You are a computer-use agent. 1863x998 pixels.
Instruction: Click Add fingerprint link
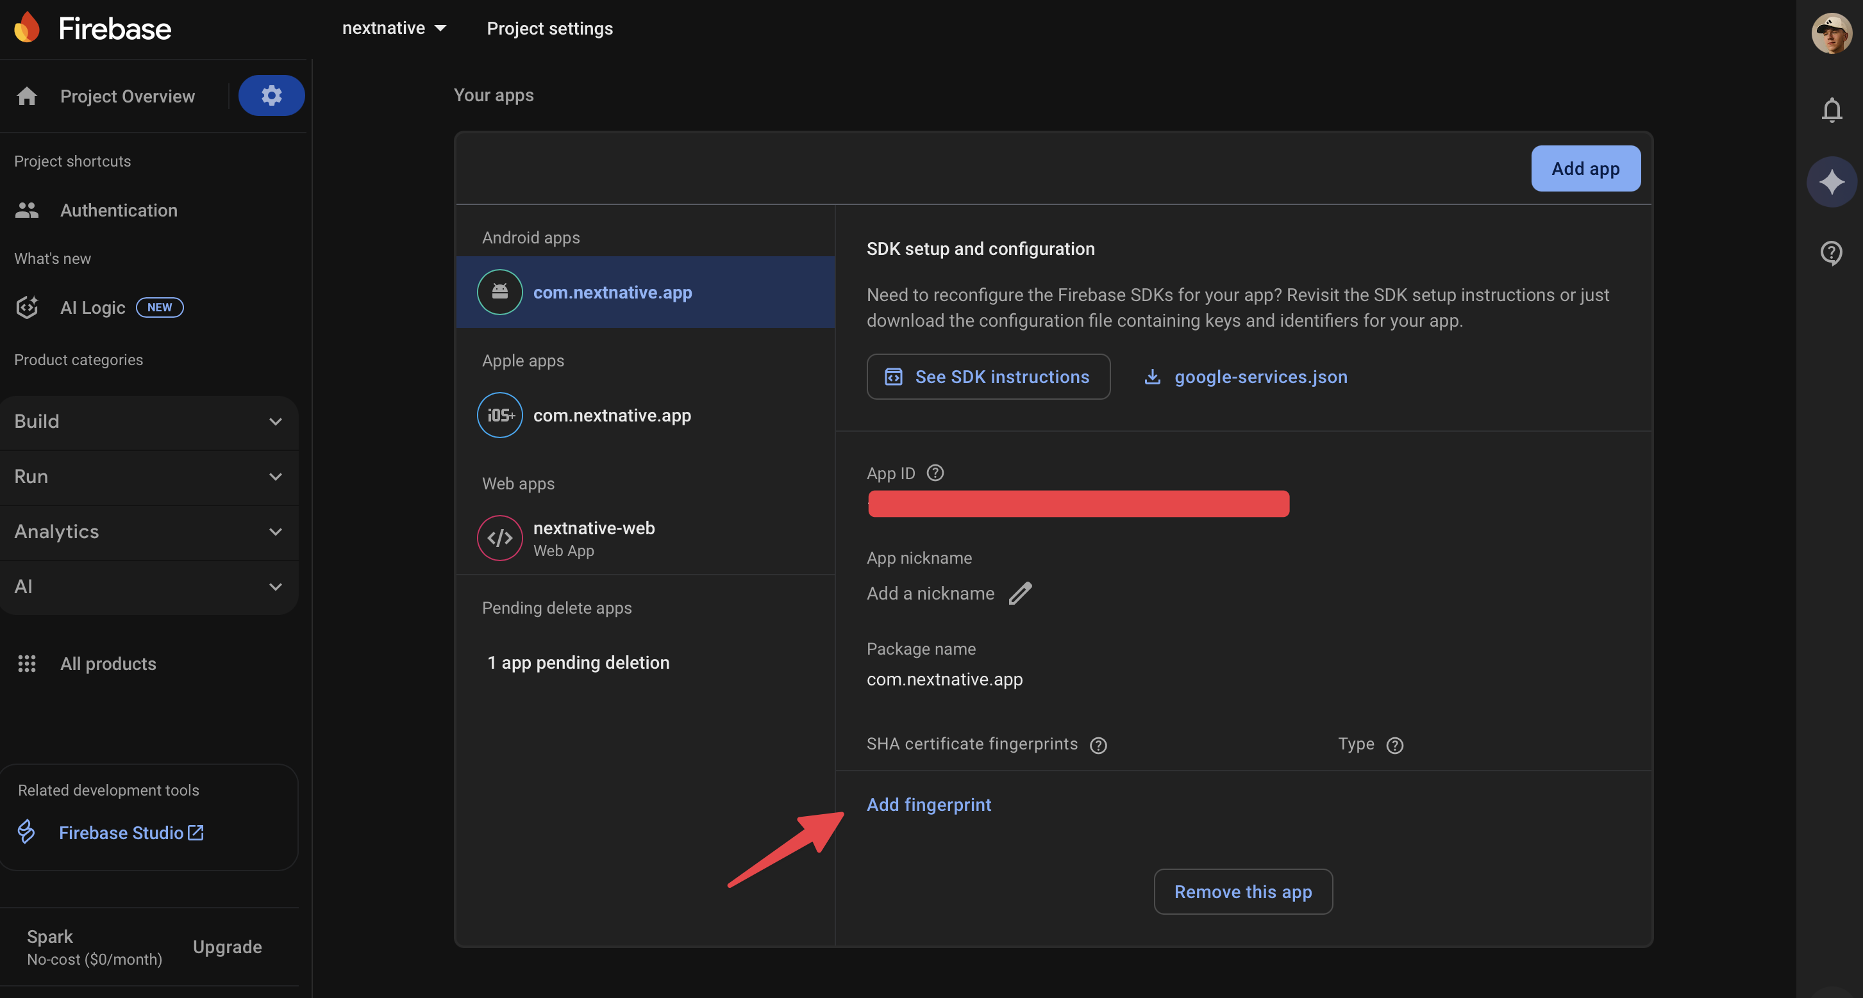[x=928, y=805]
